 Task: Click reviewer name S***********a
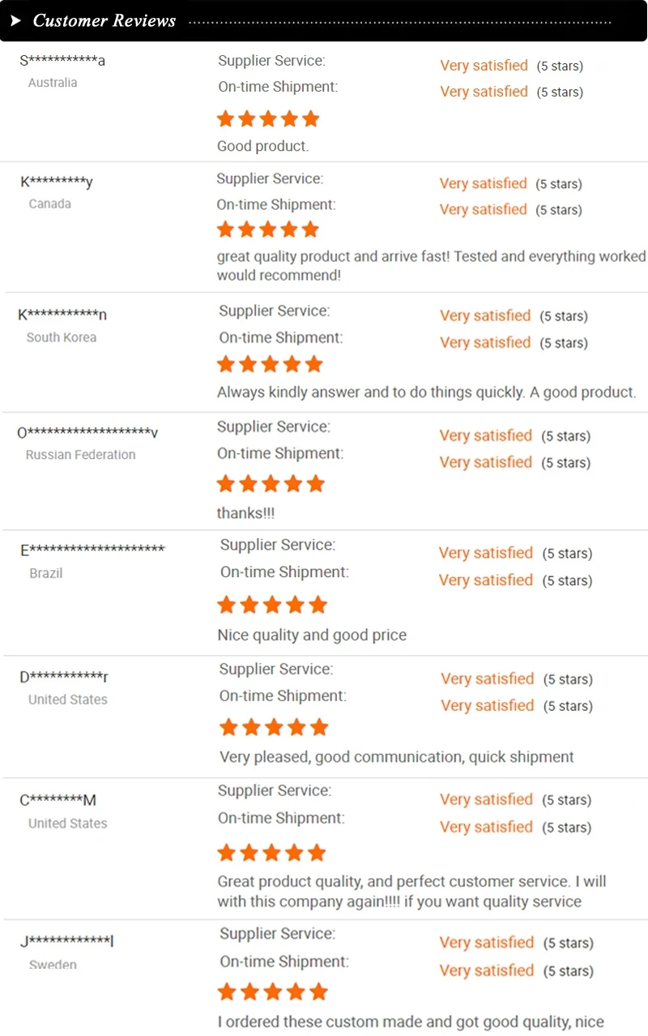coord(62,61)
